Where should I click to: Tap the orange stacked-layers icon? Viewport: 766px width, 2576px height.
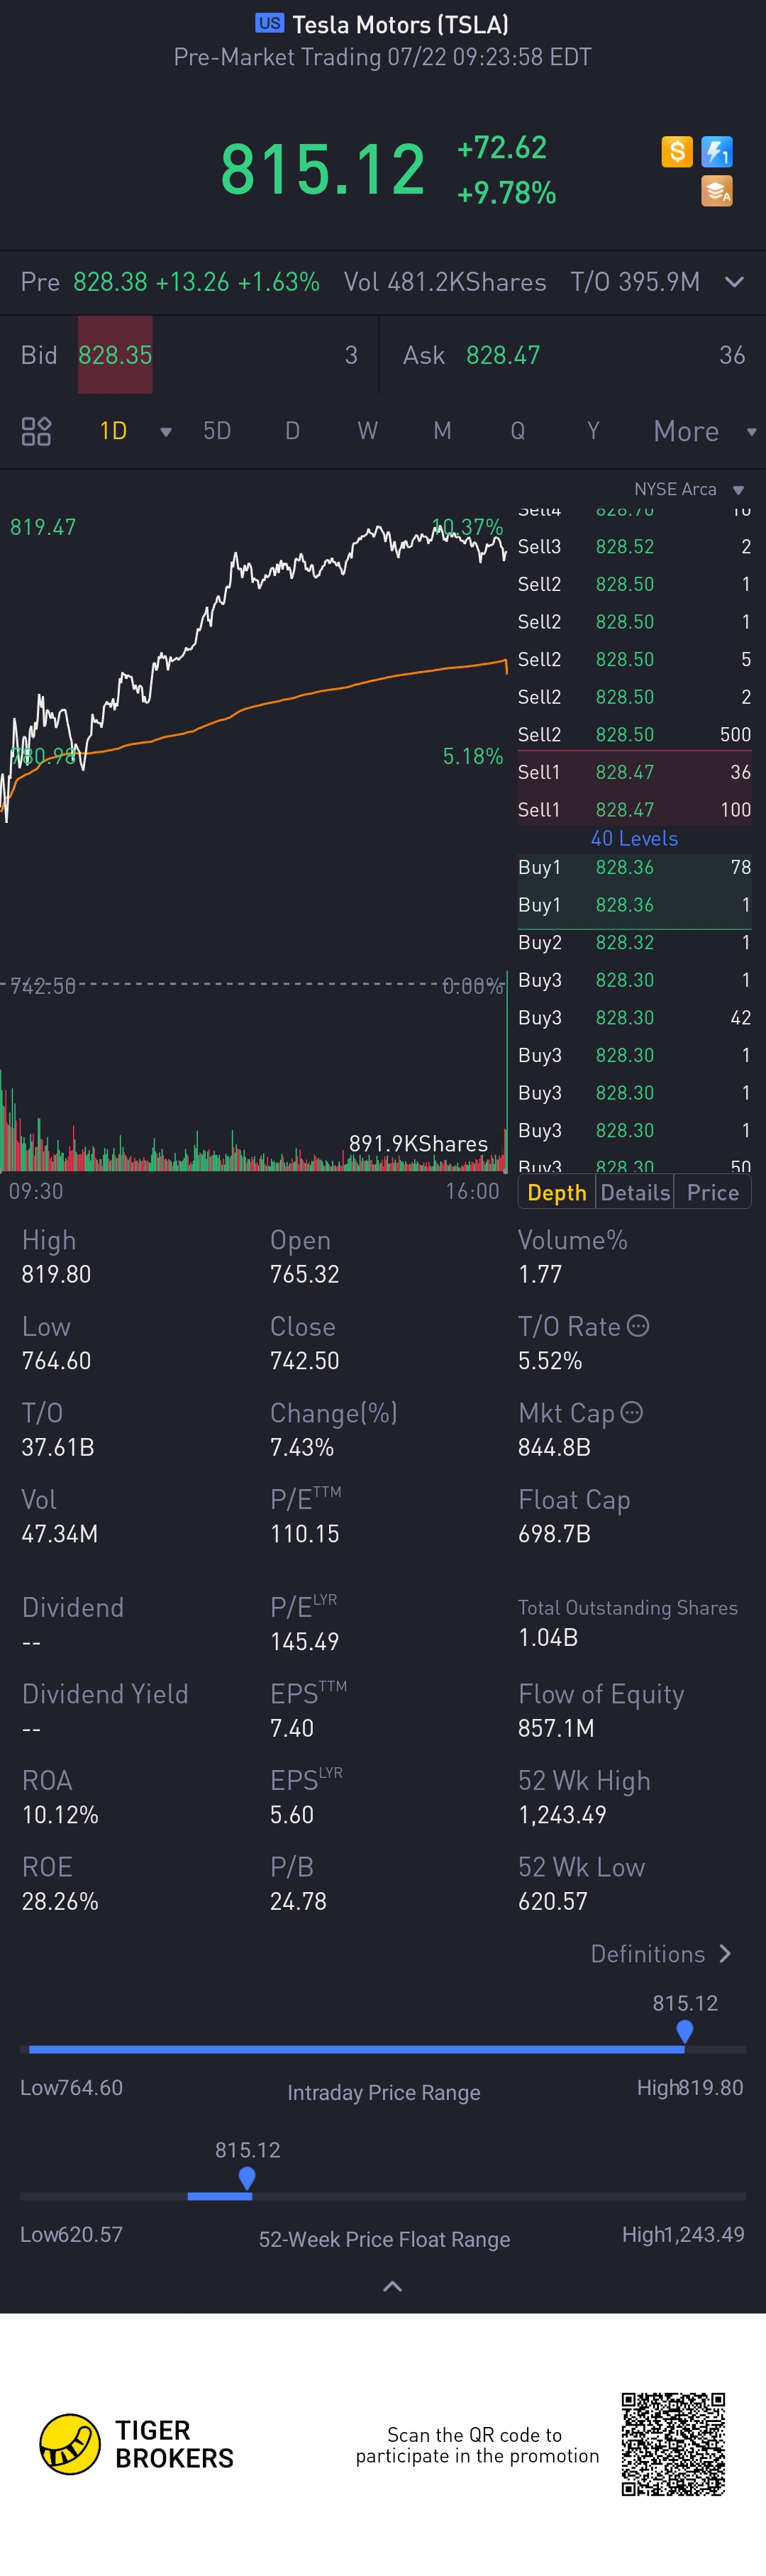coord(716,191)
